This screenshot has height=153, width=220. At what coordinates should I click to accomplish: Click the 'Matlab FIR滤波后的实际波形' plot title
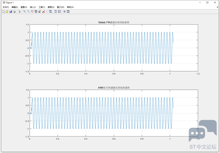pos(114,22)
